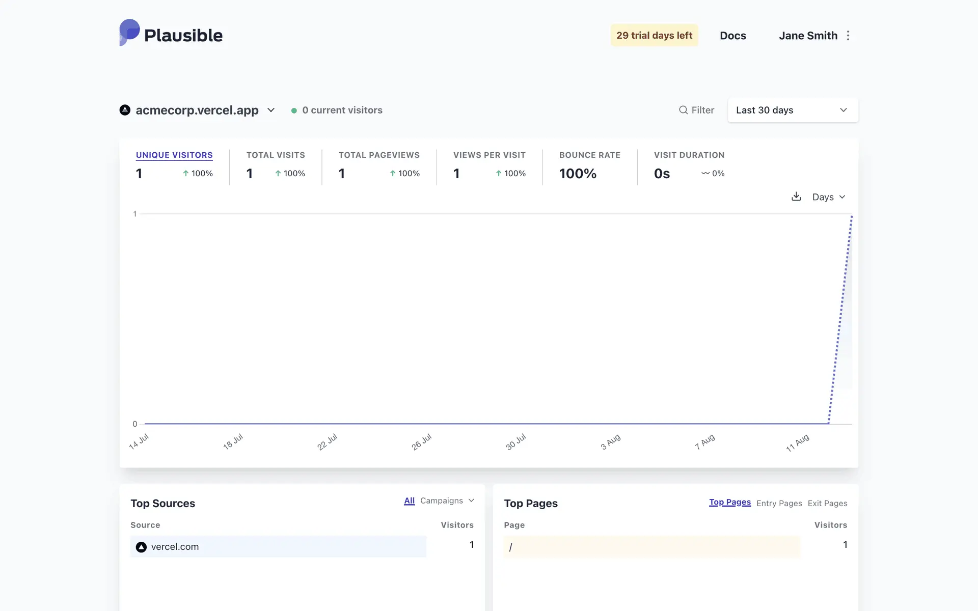Switch to the Exit Pages tab
The height and width of the screenshot is (611, 978).
(827, 503)
